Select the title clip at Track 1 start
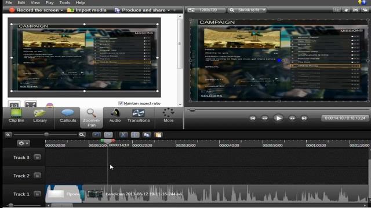 point(63,194)
